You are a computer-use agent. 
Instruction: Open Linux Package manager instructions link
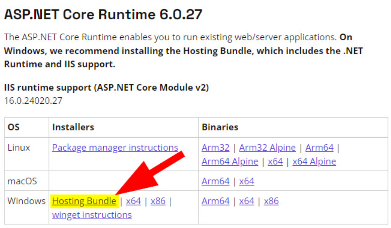(115, 148)
